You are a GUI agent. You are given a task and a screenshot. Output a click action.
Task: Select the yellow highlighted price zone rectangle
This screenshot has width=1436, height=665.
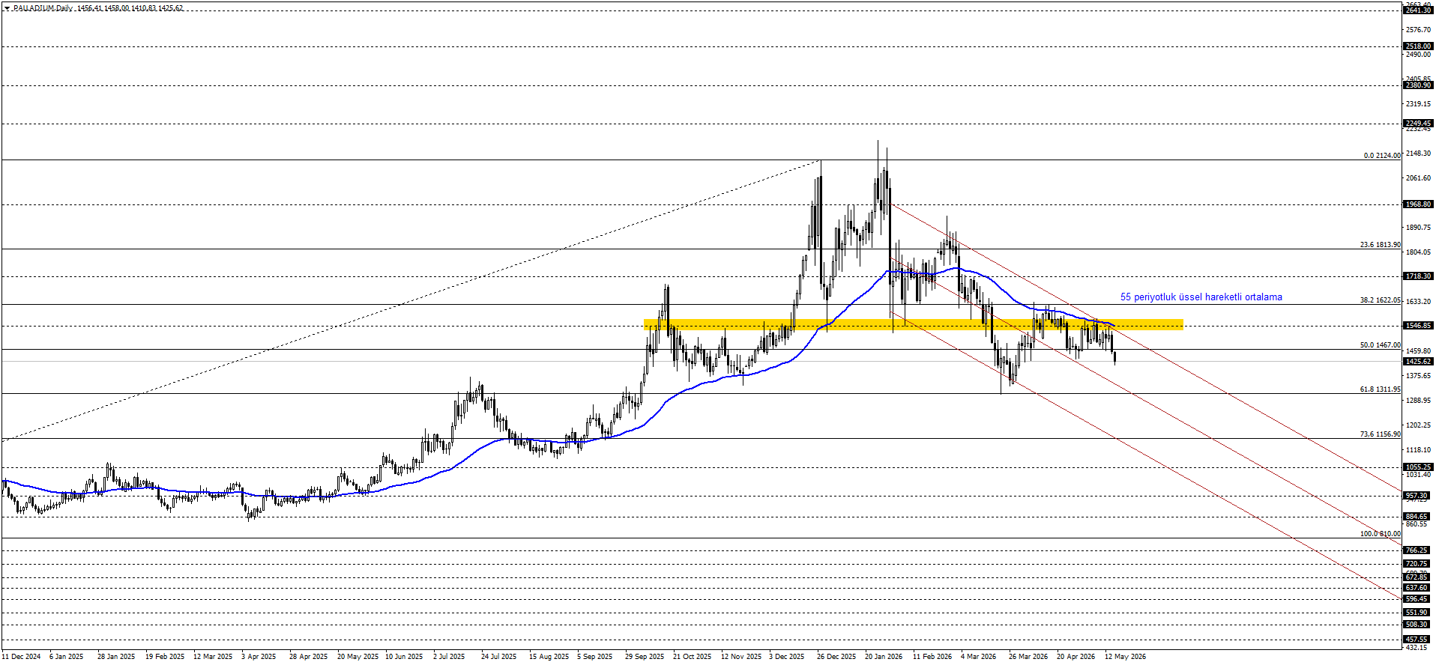pyautogui.click(x=914, y=324)
